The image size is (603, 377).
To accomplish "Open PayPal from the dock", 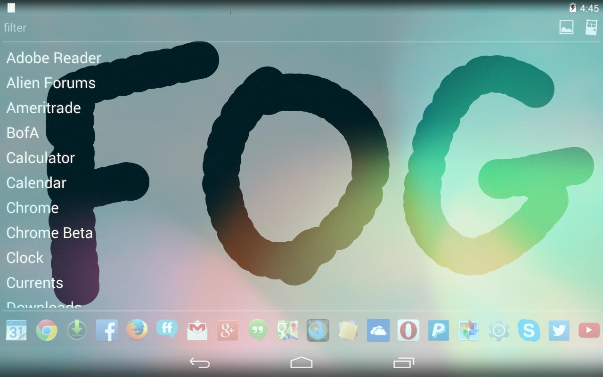I will click(x=438, y=330).
